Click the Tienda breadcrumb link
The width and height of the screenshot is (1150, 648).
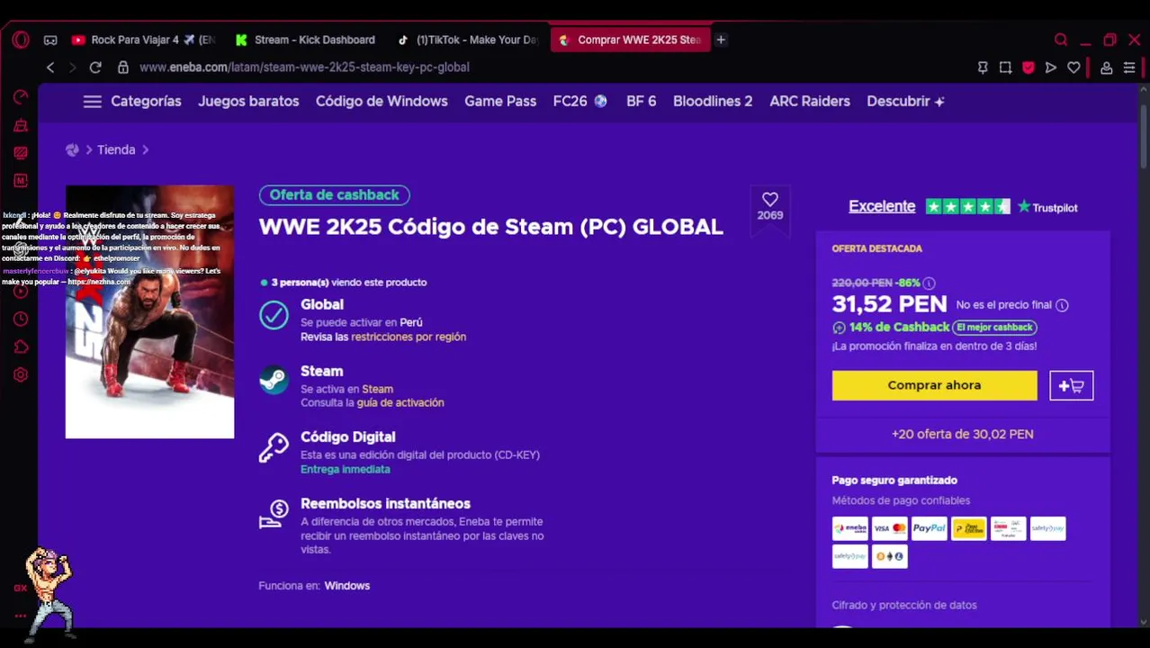116,150
